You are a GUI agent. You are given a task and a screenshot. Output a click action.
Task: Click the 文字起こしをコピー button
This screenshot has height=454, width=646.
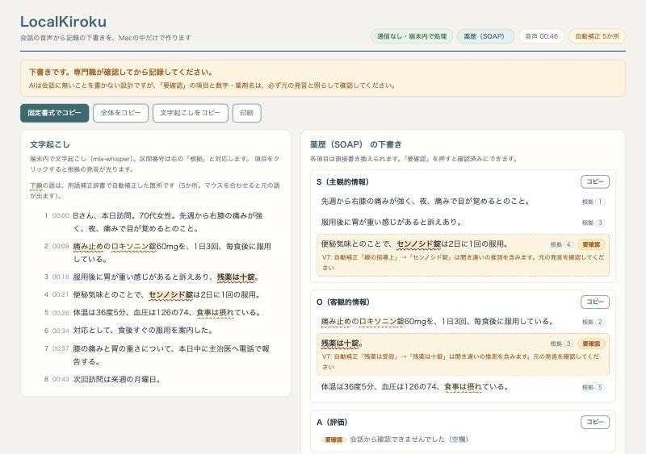[x=191, y=113]
